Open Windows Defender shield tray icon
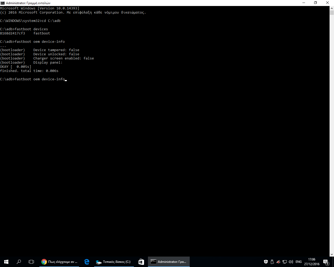Viewport: 334px width, 267px height. [x=266, y=262]
